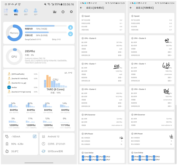
Task: Tap the memory clean broom icon
Action: pyautogui.click(x=71, y=27)
